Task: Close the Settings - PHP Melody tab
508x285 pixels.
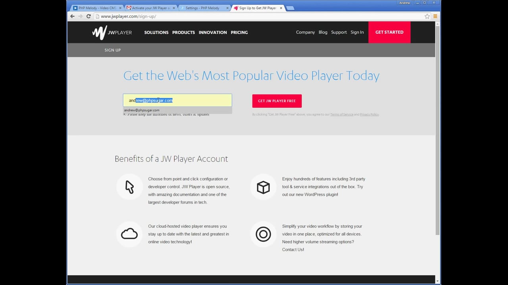Action: coord(227,8)
